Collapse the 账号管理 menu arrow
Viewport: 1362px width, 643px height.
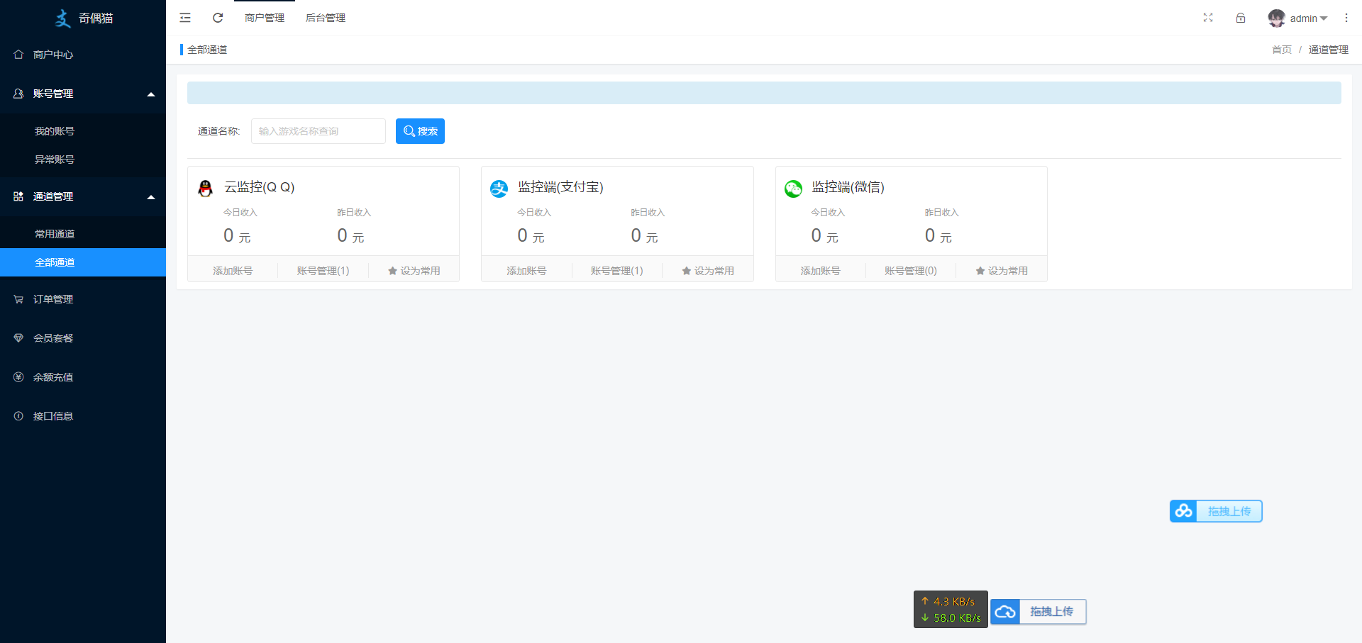[151, 94]
